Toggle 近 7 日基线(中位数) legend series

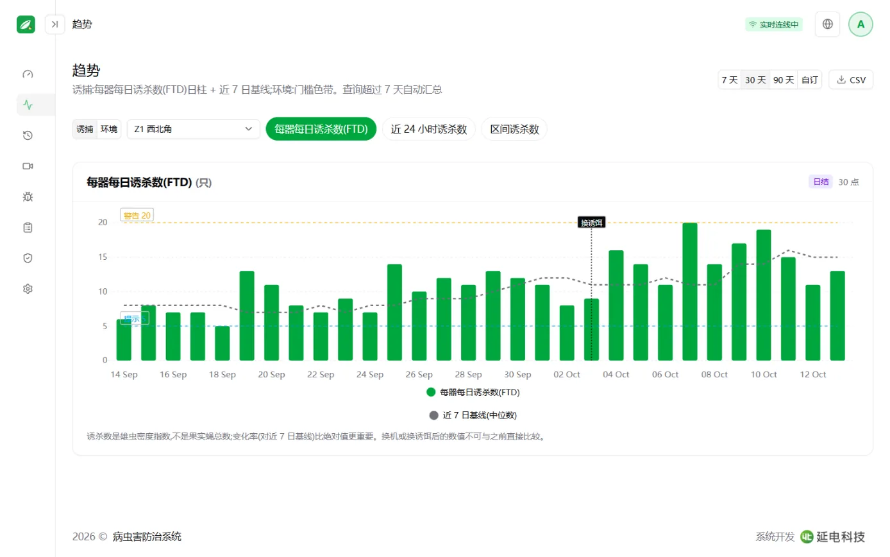[x=473, y=415]
